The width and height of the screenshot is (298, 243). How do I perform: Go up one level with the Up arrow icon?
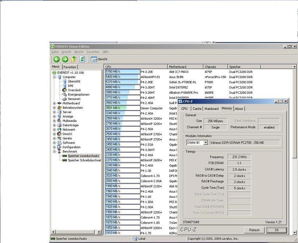click(74, 59)
